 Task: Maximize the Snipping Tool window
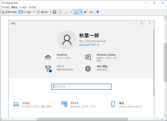(154, 3)
